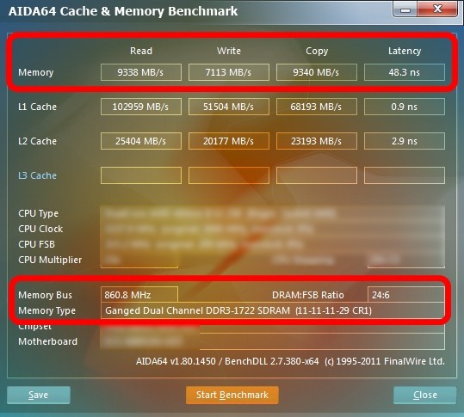Select the Memory Read value 9338 MB/s
The image size is (464, 417).
coord(141,72)
